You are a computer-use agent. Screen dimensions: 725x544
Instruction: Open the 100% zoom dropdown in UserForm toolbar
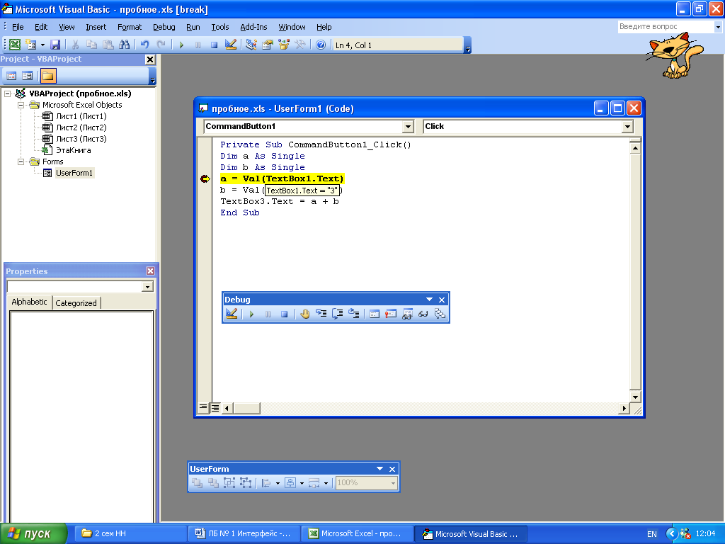tap(393, 483)
